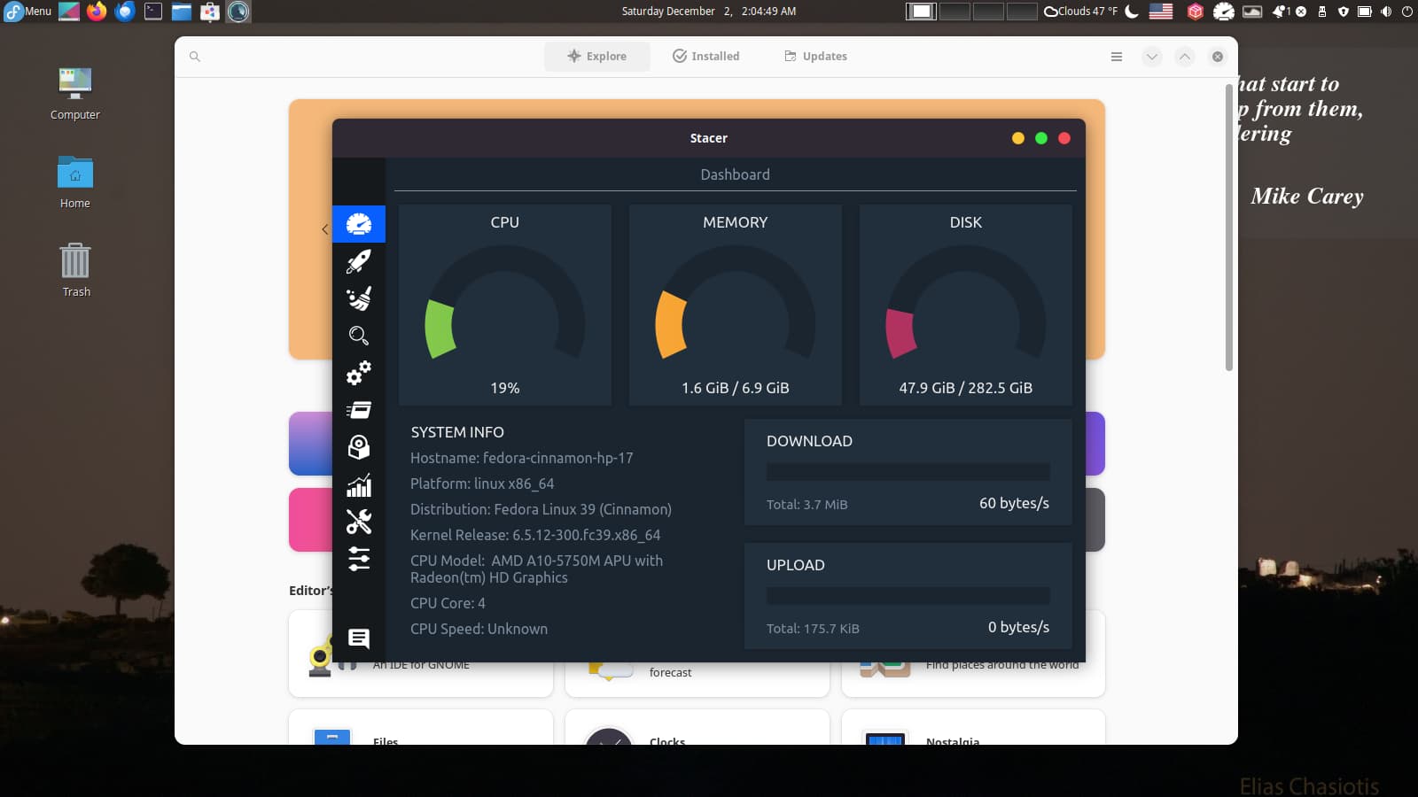Click the previous banner arrow in Software

pos(324,229)
